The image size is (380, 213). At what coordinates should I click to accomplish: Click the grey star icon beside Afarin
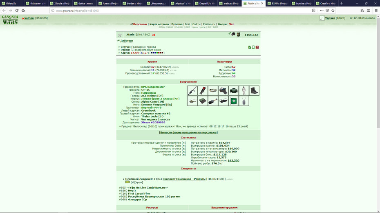tap(120, 35)
